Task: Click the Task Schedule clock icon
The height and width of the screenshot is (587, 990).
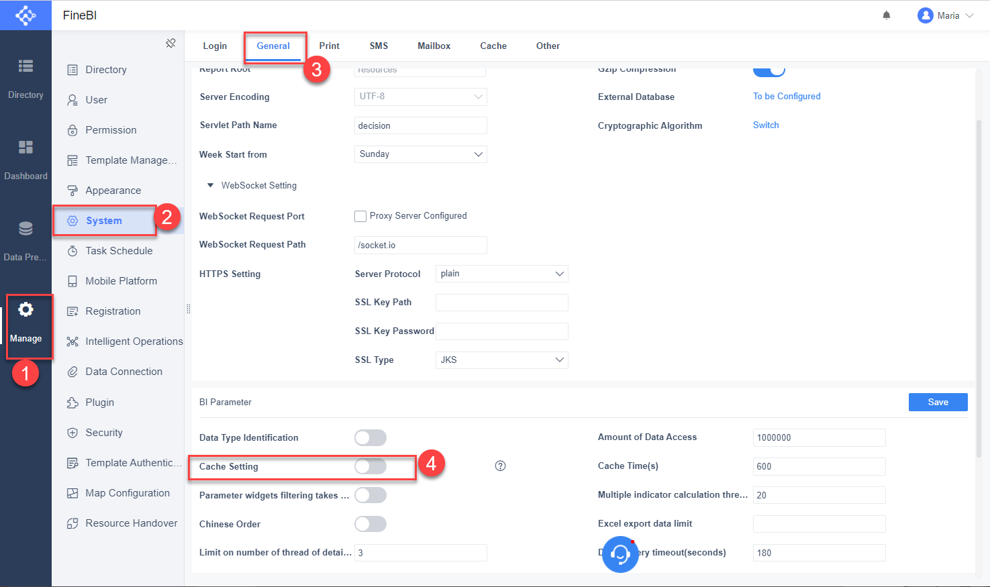Action: pos(72,251)
